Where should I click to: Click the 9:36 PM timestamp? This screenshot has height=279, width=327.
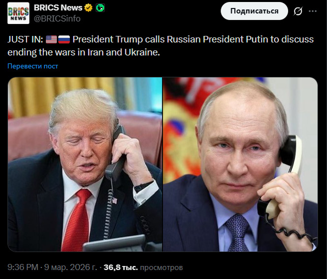(x=23, y=267)
